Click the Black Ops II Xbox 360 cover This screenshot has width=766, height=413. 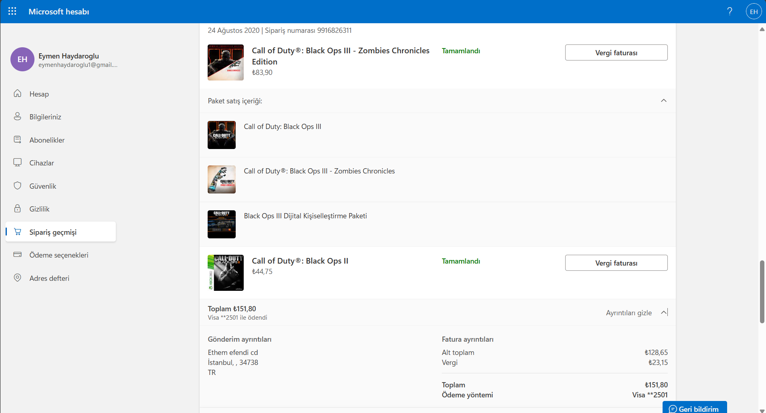click(226, 273)
